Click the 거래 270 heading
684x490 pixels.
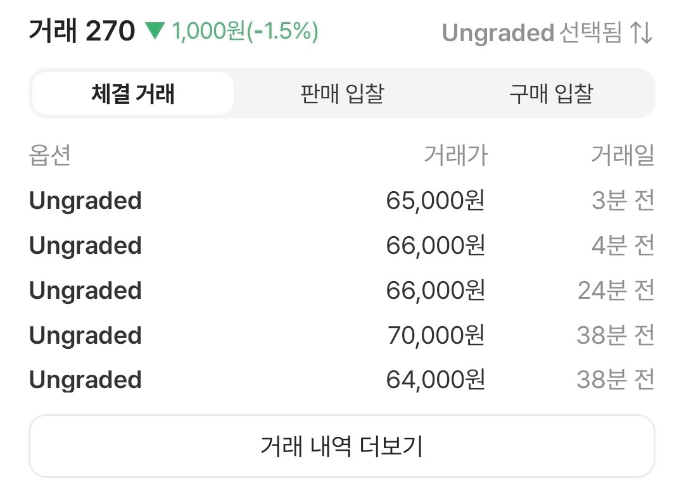pos(82,31)
